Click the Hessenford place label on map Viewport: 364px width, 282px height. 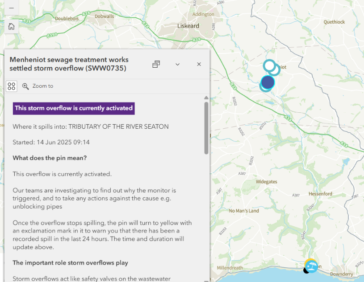(x=320, y=194)
